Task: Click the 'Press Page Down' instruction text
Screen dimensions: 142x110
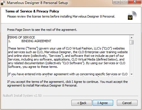Action: tap(42, 30)
